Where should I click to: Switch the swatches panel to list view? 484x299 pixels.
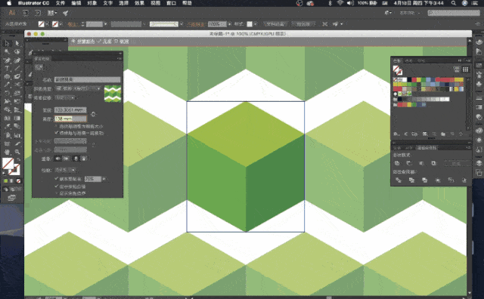[457, 69]
